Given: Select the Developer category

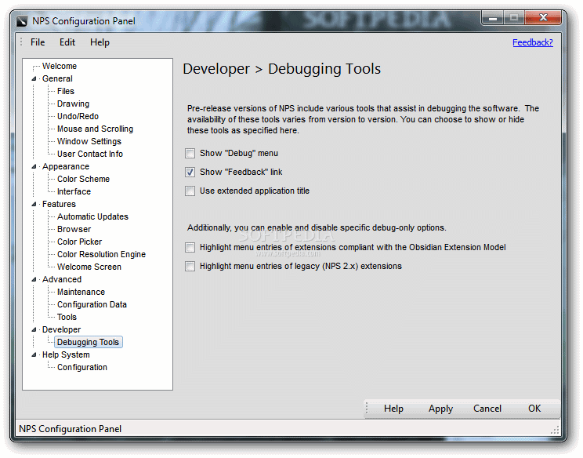Looking at the screenshot, I should [x=61, y=329].
